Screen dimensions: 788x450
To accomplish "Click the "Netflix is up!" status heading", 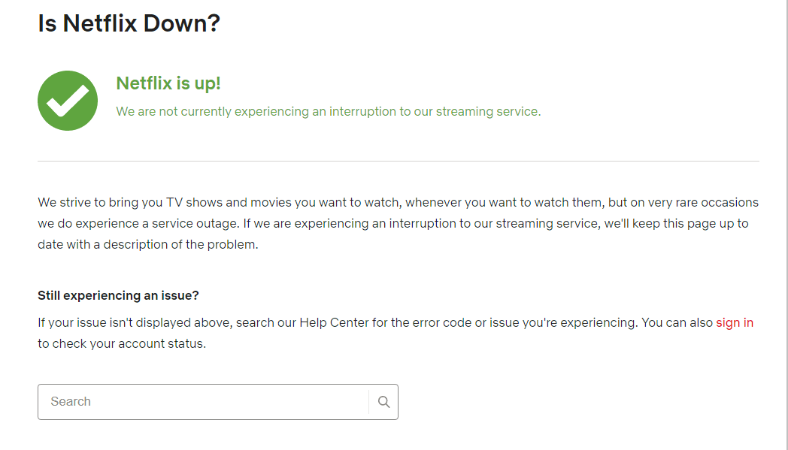I will [168, 83].
